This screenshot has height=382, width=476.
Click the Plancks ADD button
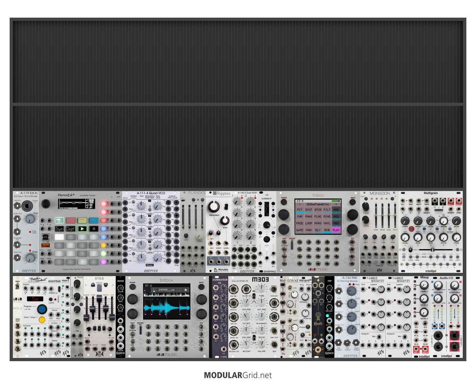coord(194,200)
